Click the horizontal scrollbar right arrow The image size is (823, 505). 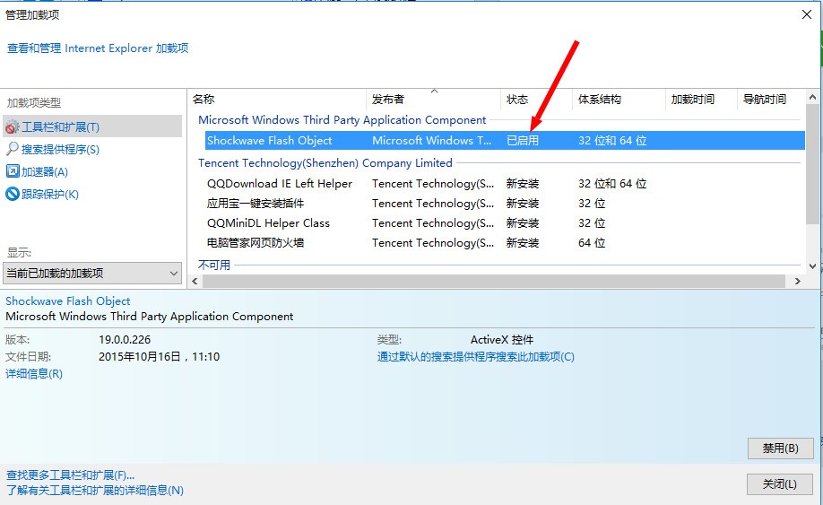798,282
